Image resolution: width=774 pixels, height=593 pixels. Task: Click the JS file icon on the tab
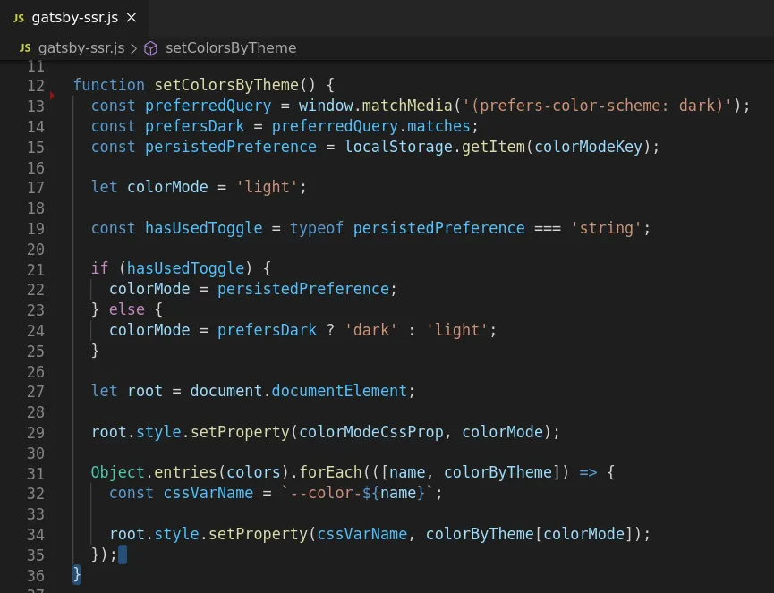(19, 18)
